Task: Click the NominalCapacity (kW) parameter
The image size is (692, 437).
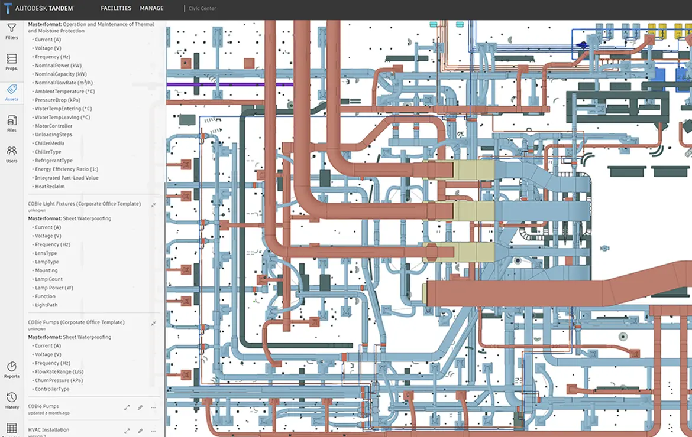Action: coord(61,74)
